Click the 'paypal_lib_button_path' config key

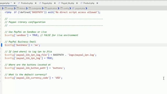pyautogui.click(x=31, y=68)
